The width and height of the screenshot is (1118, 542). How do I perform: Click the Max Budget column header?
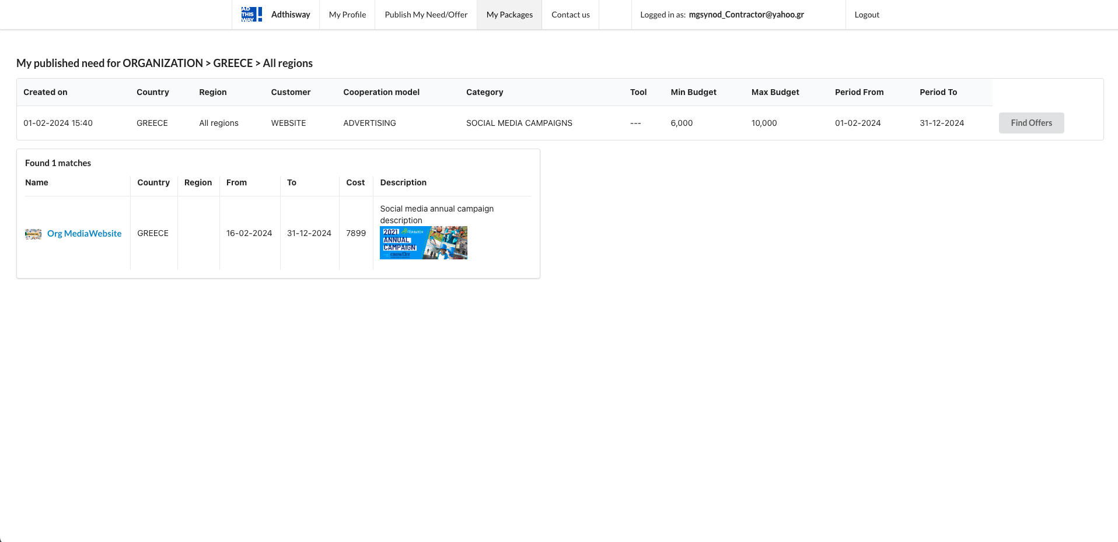point(775,92)
